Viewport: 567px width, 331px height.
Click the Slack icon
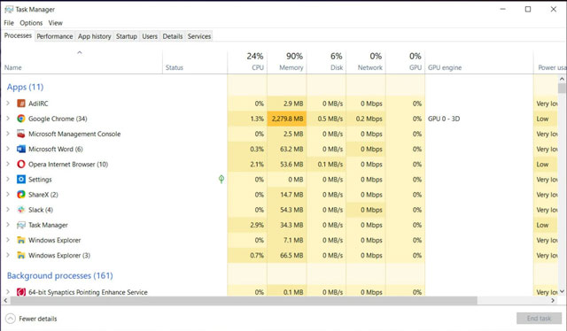[21, 210]
